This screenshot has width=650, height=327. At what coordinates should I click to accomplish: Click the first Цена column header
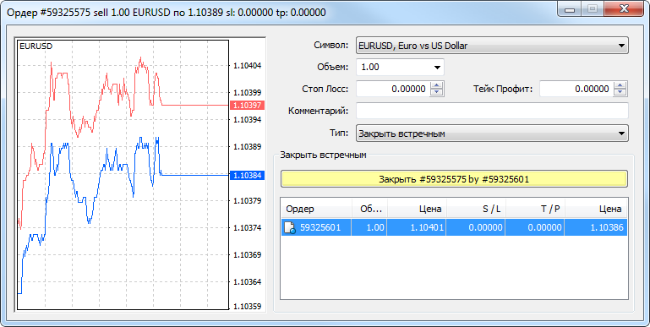click(416, 209)
